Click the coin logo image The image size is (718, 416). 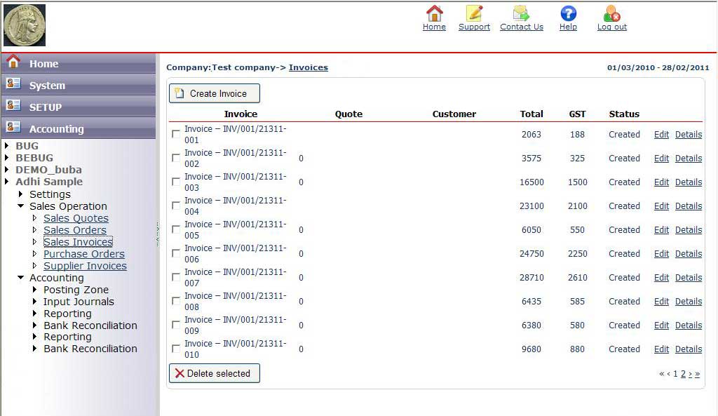(x=25, y=25)
